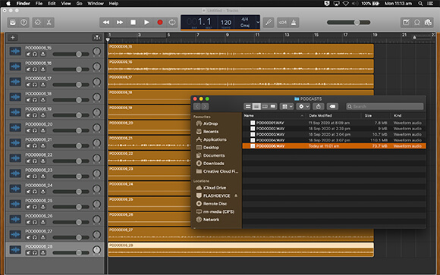Sort Finder list by Kind column
Viewport: 440px width, 275px height.
pyautogui.click(x=408, y=115)
